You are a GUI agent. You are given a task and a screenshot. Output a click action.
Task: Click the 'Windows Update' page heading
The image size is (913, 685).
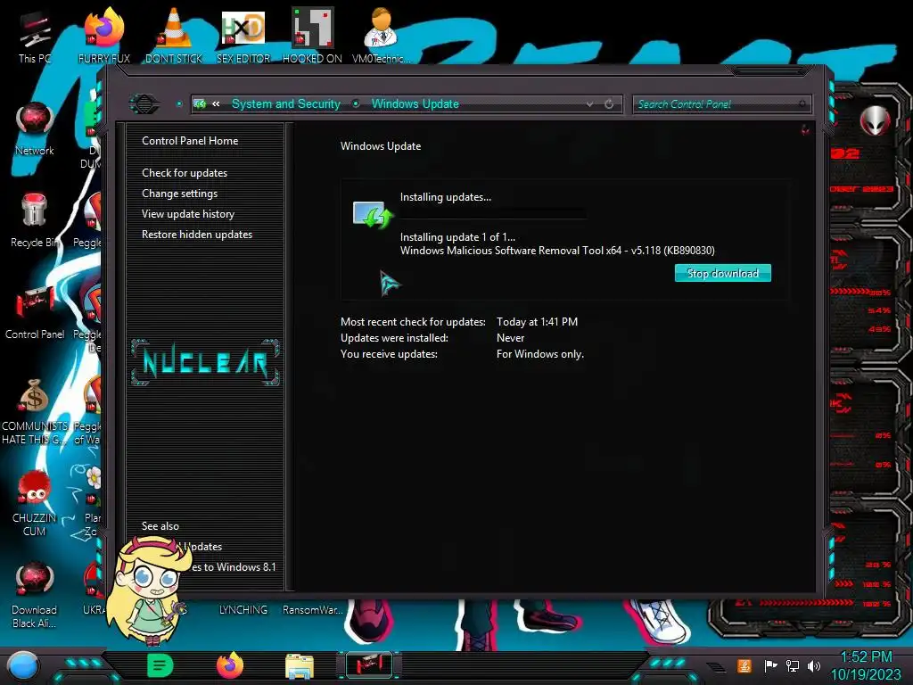pyautogui.click(x=380, y=146)
